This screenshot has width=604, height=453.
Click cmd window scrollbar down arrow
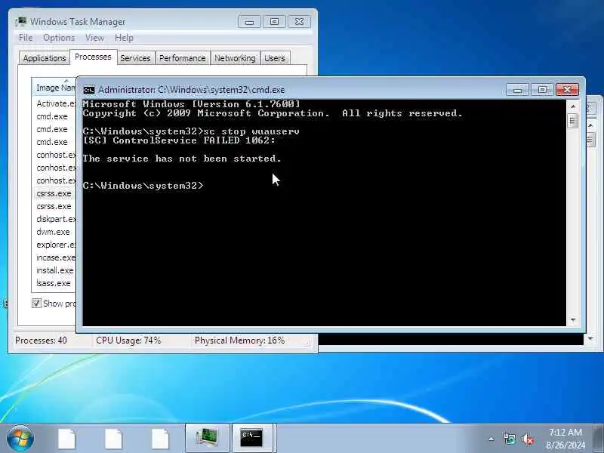coord(573,319)
